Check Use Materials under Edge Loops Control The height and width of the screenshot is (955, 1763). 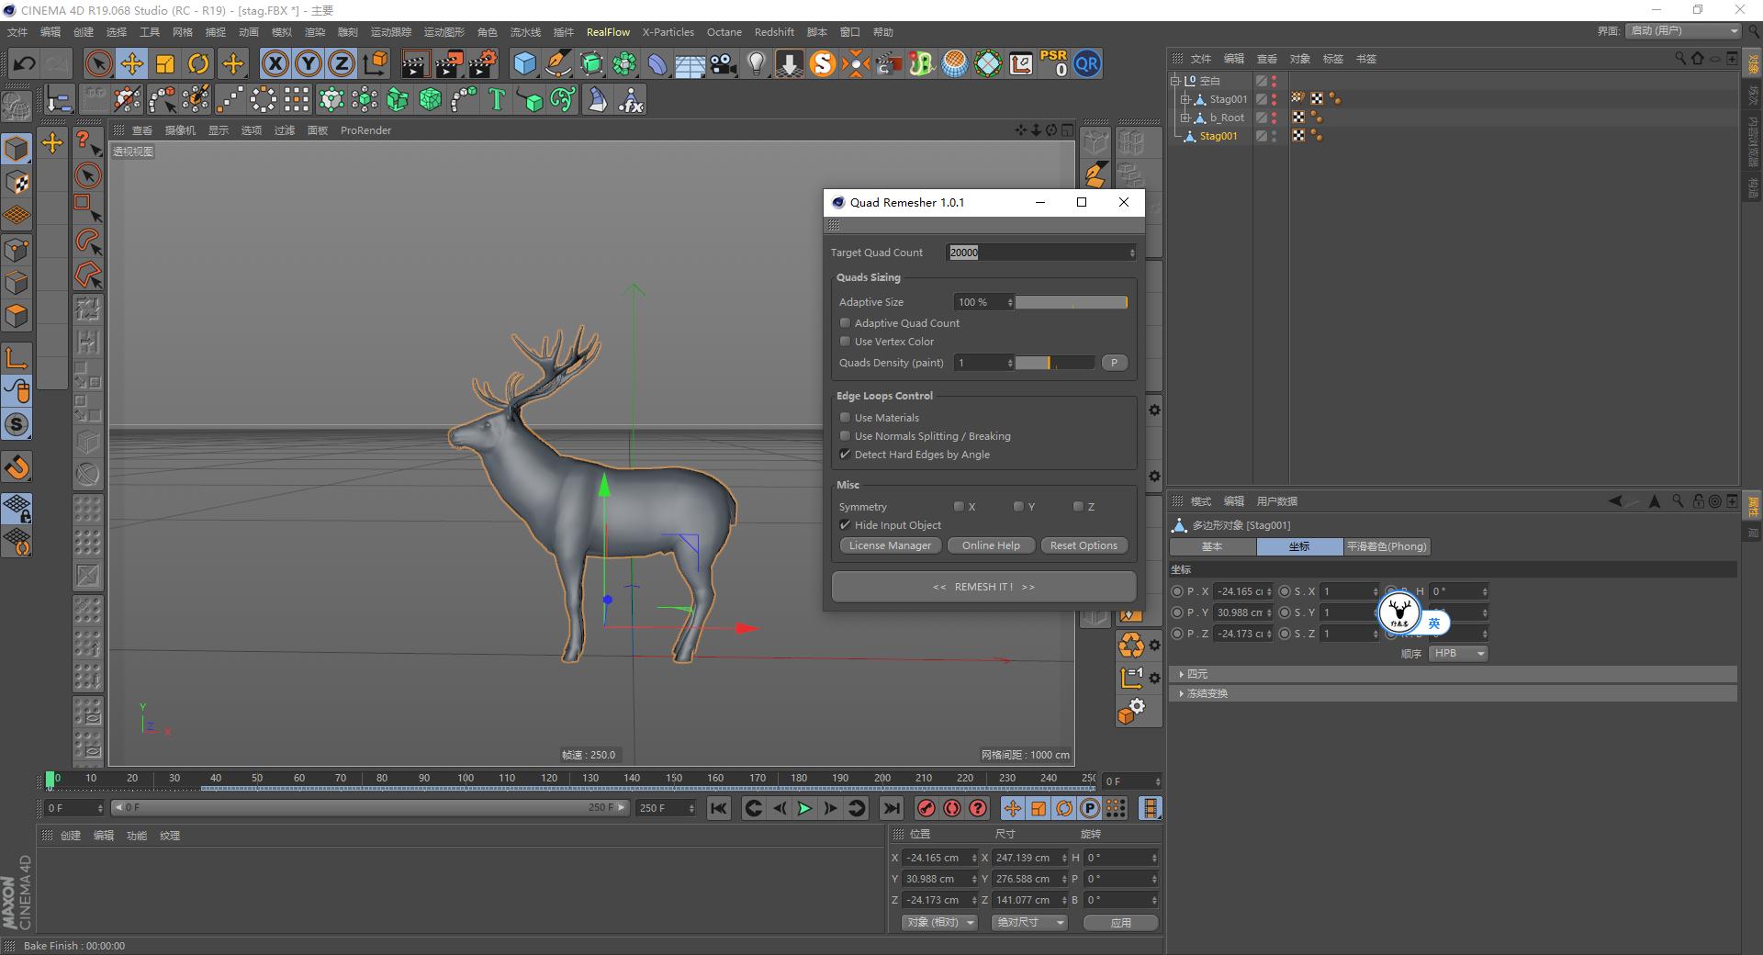point(845,417)
